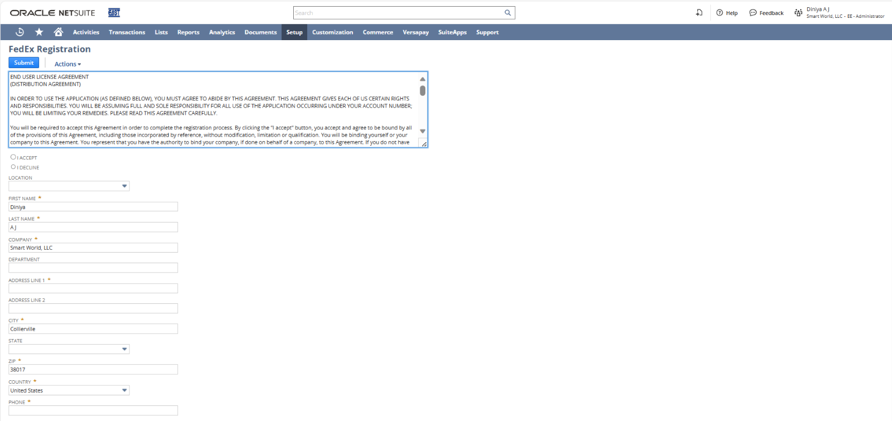This screenshot has width=892, height=421.
Task: Open the Country dropdown showing United States
Action: (x=124, y=390)
